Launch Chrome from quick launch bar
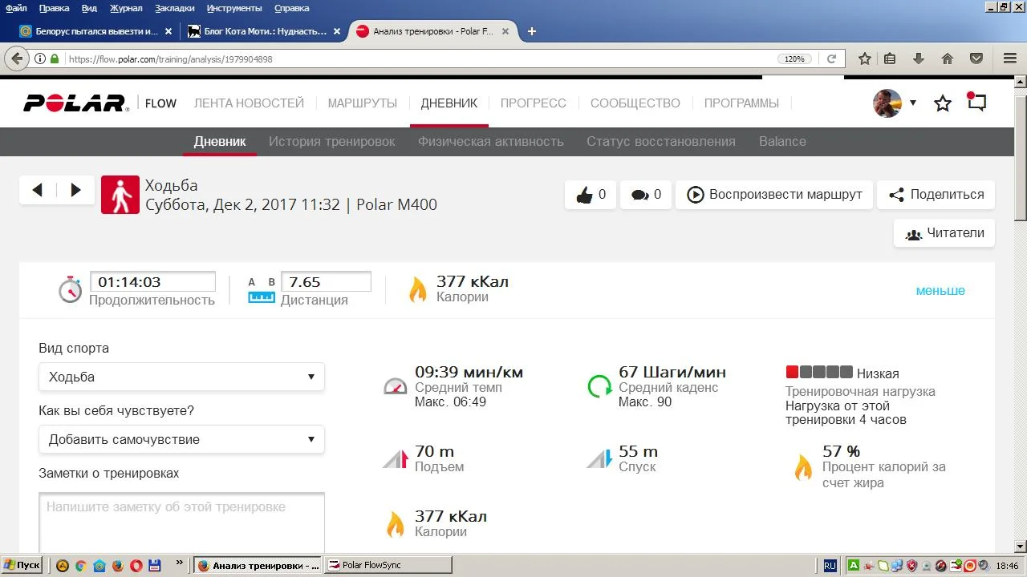Image resolution: width=1027 pixels, height=577 pixels. 80,565
